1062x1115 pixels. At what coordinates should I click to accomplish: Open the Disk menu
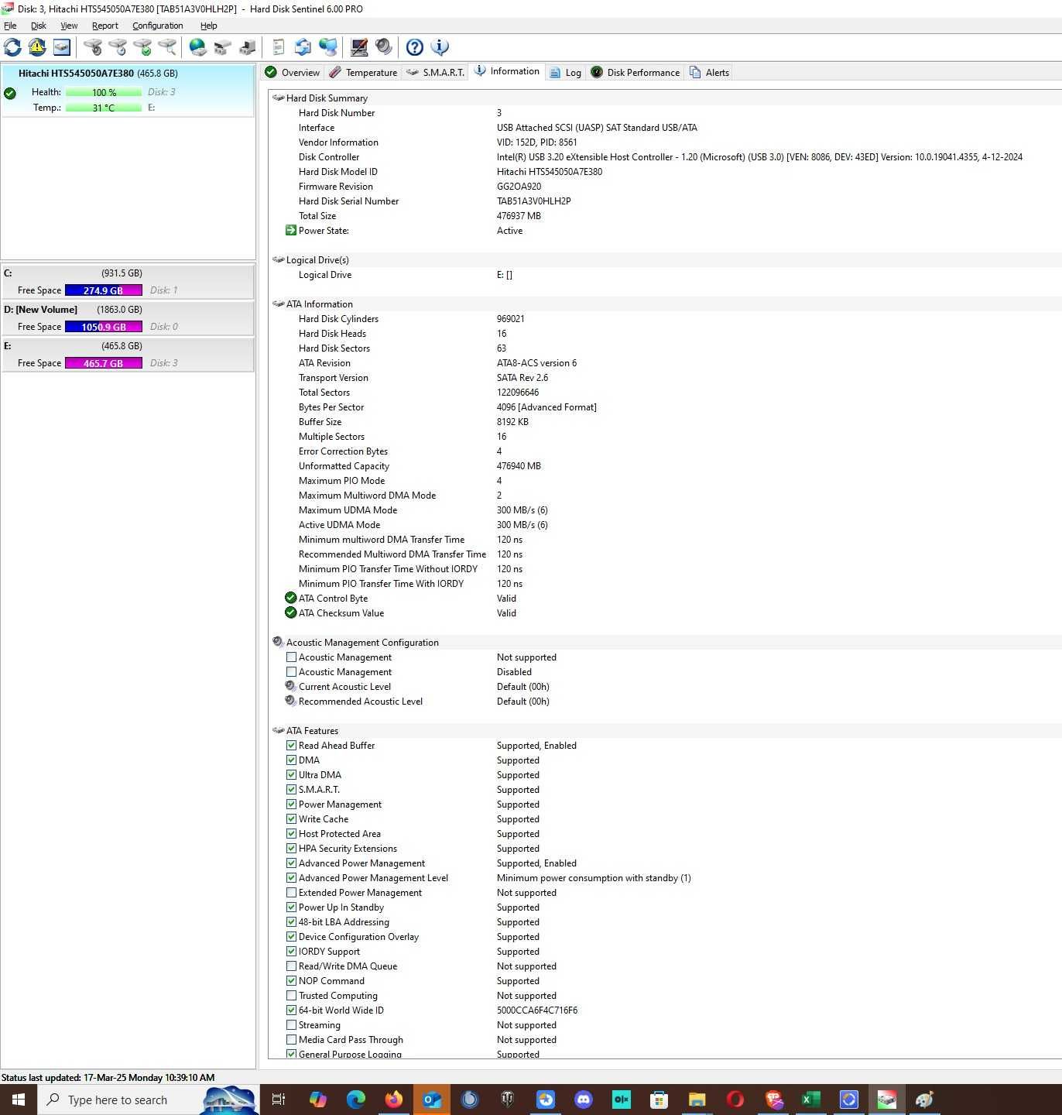[39, 26]
